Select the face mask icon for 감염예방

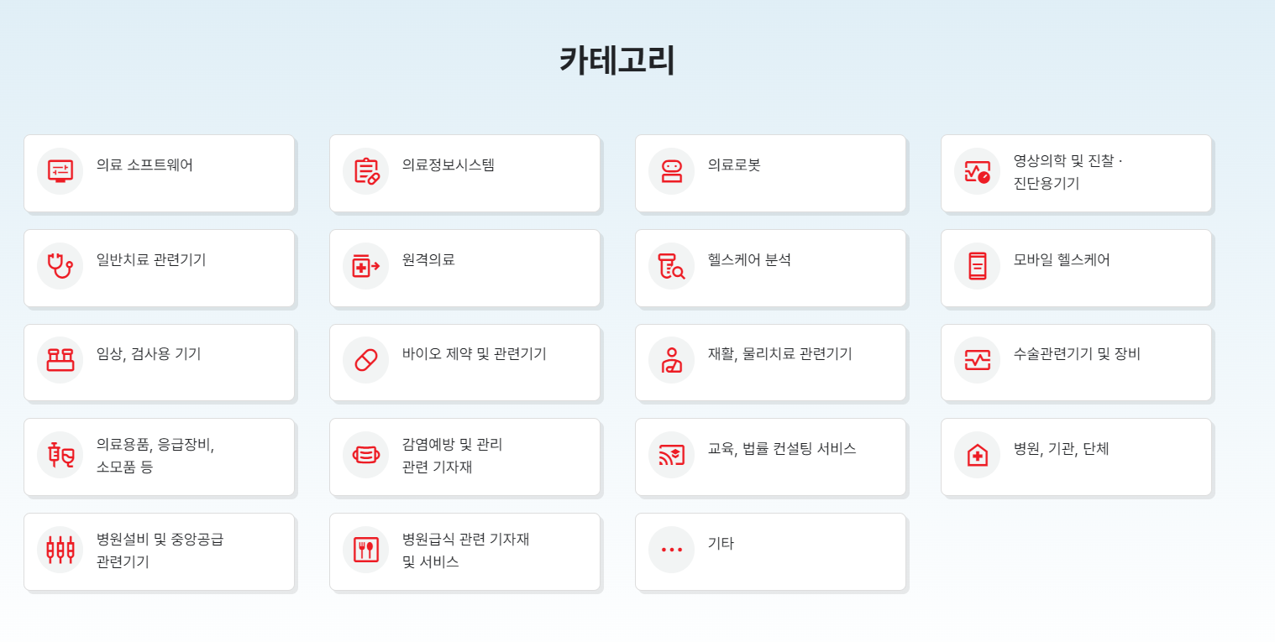(x=366, y=455)
